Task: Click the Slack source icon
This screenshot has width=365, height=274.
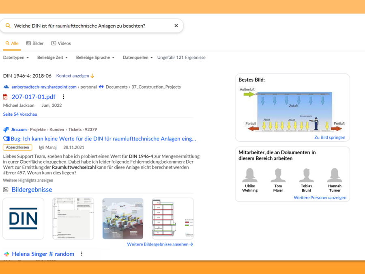Action: pos(6,254)
